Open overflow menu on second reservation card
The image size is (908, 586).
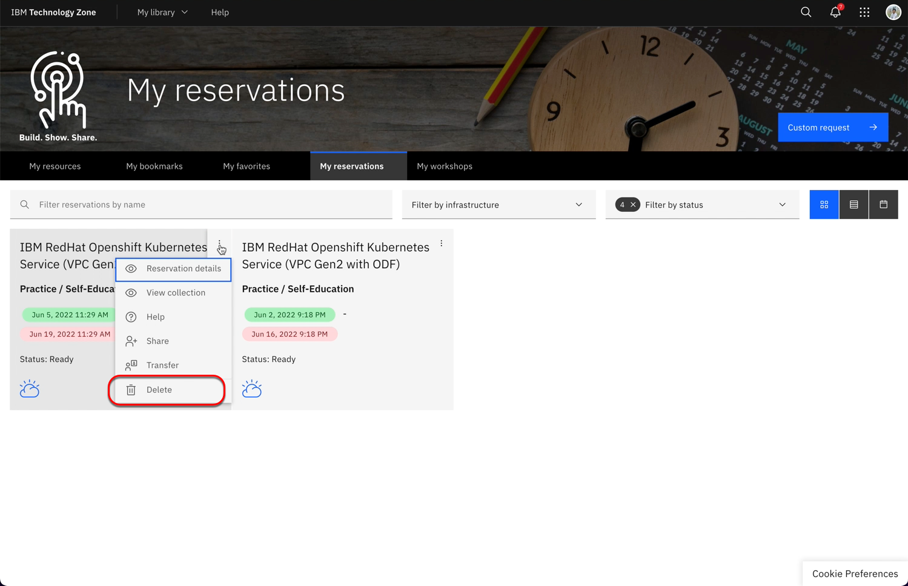[x=442, y=243]
